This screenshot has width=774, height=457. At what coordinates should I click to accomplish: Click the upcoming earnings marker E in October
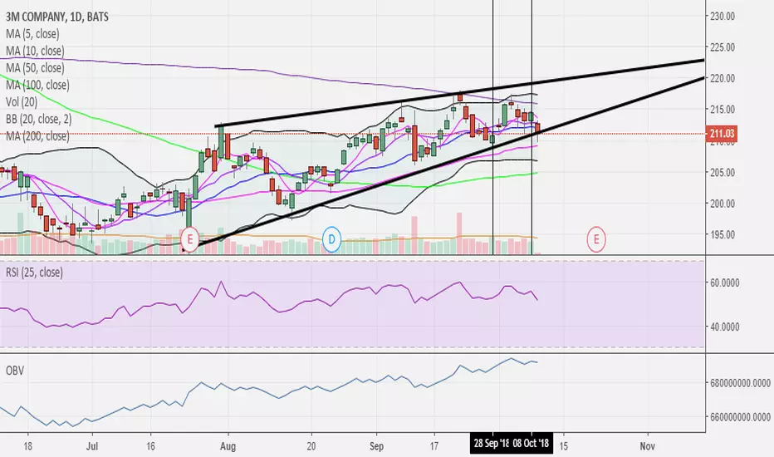point(596,239)
